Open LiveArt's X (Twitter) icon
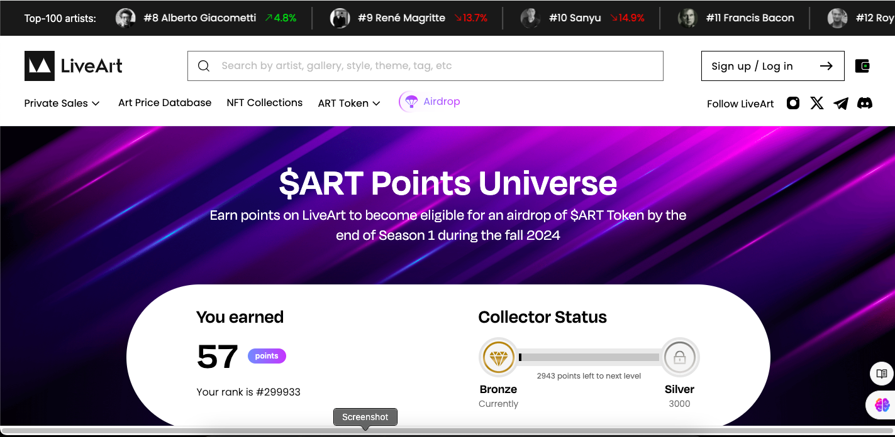 817,103
